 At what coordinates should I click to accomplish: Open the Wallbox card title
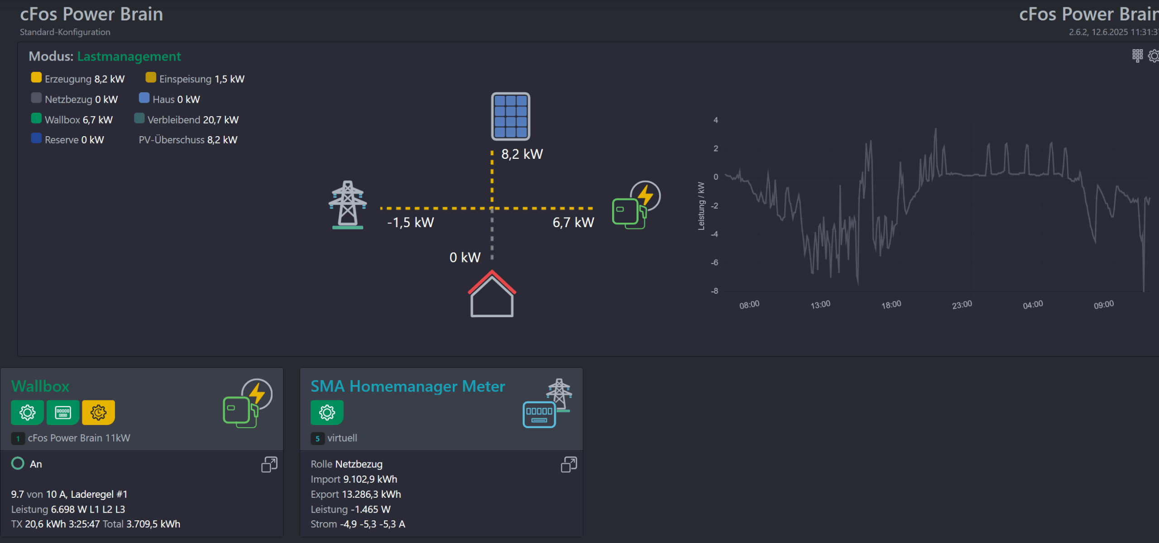coord(40,386)
